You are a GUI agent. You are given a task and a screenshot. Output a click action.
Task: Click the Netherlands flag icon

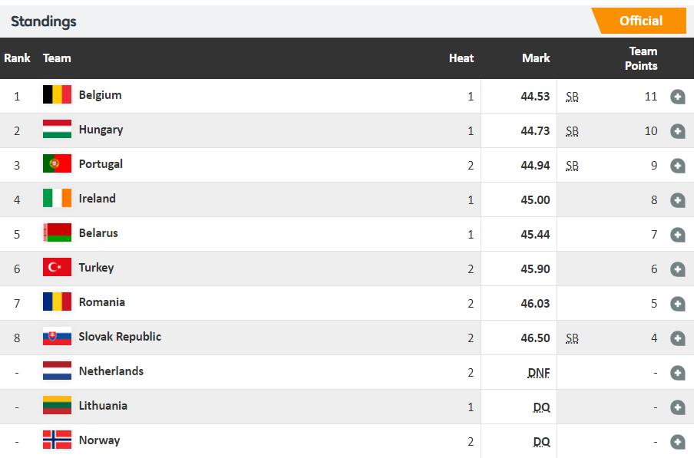57,371
